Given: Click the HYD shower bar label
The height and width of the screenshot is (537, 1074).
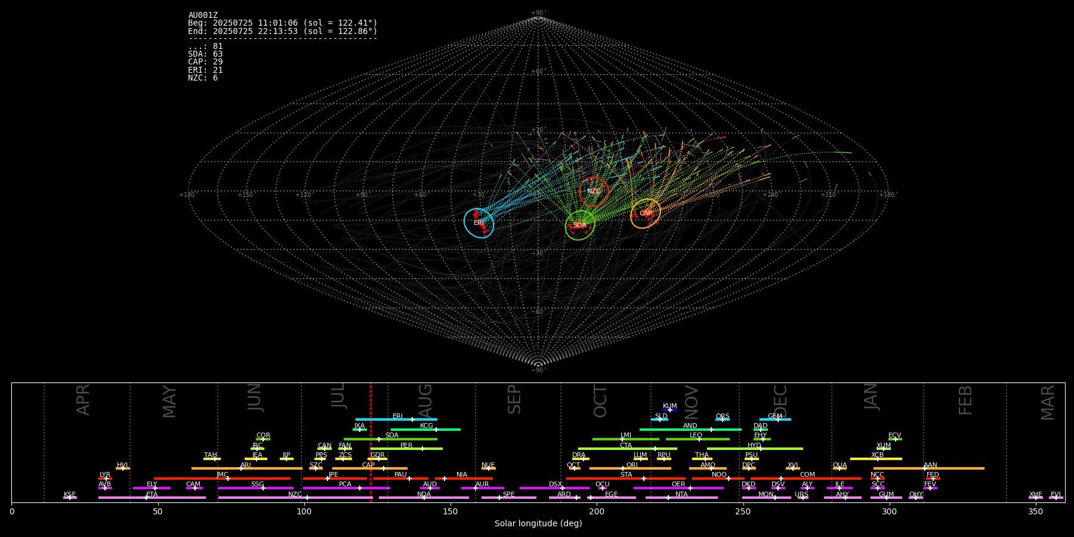Looking at the screenshot, I should pos(755,446).
